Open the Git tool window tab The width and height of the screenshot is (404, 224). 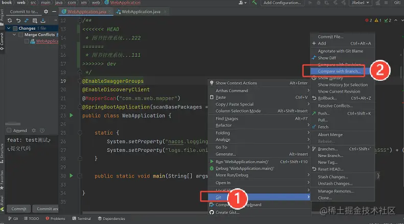13,218
